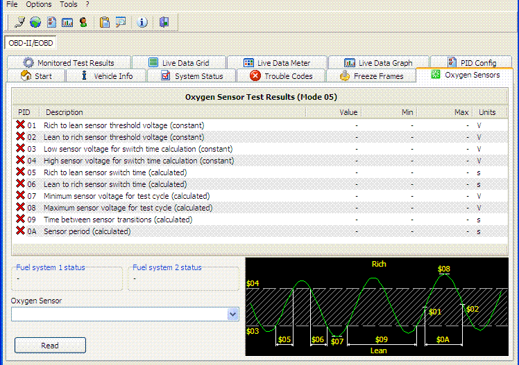519x365 pixels.
Task: Select row 'High sensor voltage for switch time calculation'
Action: 260,161
